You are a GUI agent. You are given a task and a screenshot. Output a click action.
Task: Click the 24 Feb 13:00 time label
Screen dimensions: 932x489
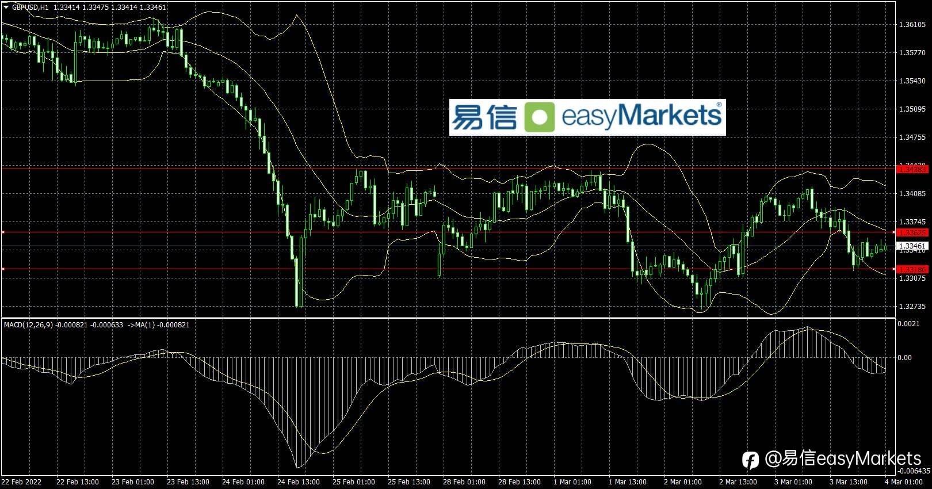tap(298, 482)
